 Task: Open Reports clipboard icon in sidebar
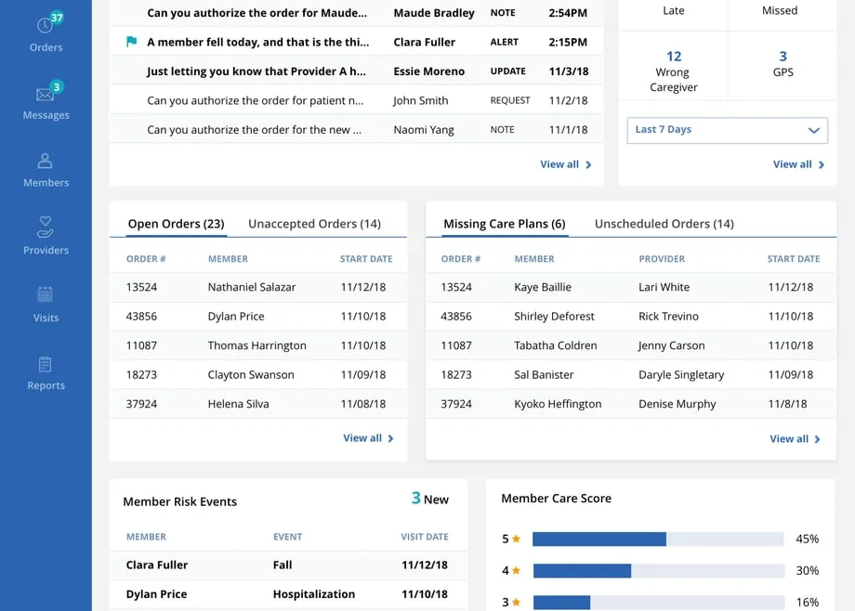click(x=46, y=364)
